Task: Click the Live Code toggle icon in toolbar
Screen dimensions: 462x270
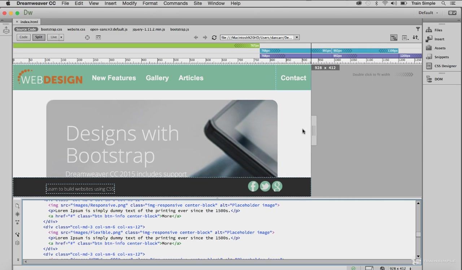Action: (x=98, y=37)
